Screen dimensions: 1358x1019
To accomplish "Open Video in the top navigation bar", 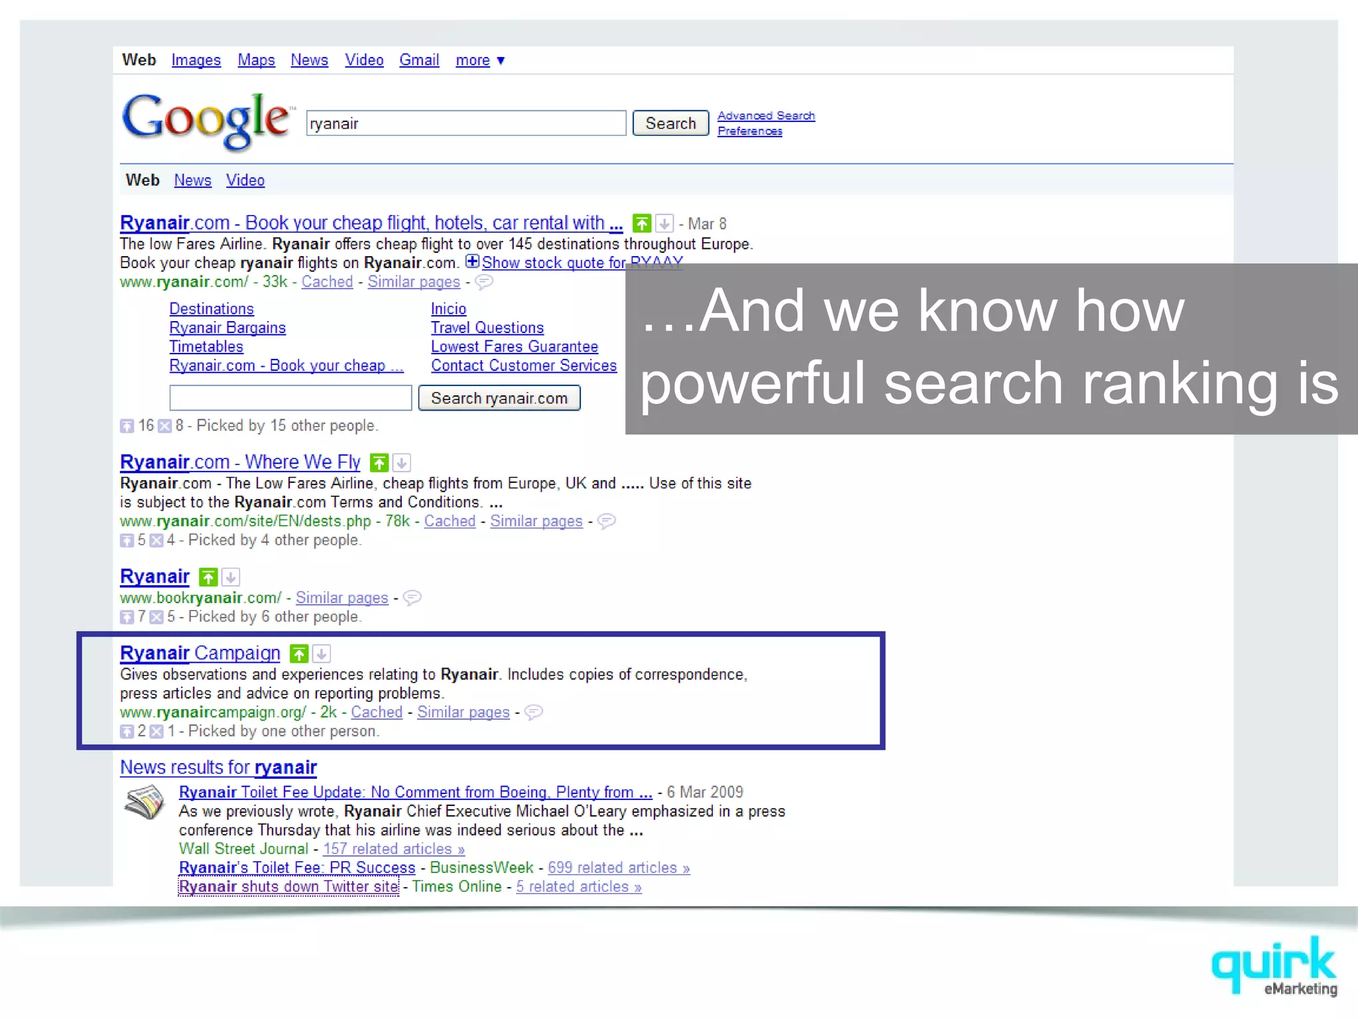I will 364,60.
